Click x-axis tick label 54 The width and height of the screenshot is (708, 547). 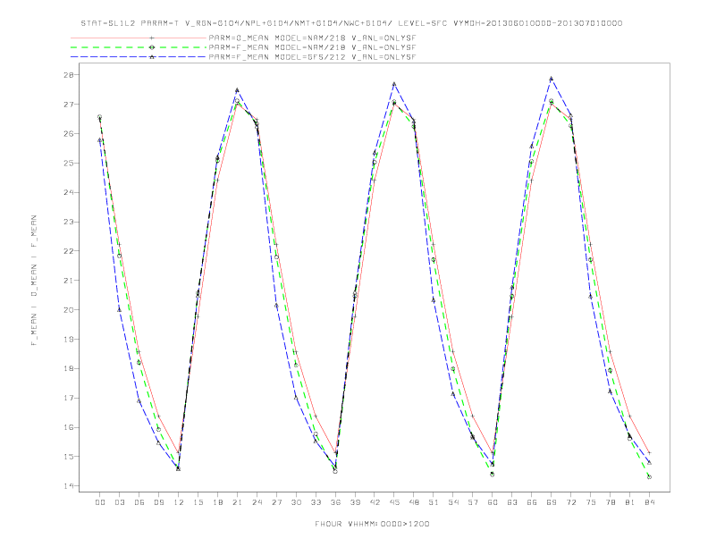point(453,502)
